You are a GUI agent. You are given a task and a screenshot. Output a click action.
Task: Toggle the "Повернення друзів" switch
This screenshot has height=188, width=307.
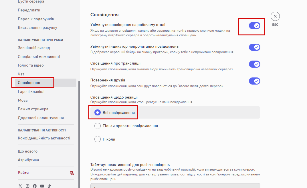[254, 81]
